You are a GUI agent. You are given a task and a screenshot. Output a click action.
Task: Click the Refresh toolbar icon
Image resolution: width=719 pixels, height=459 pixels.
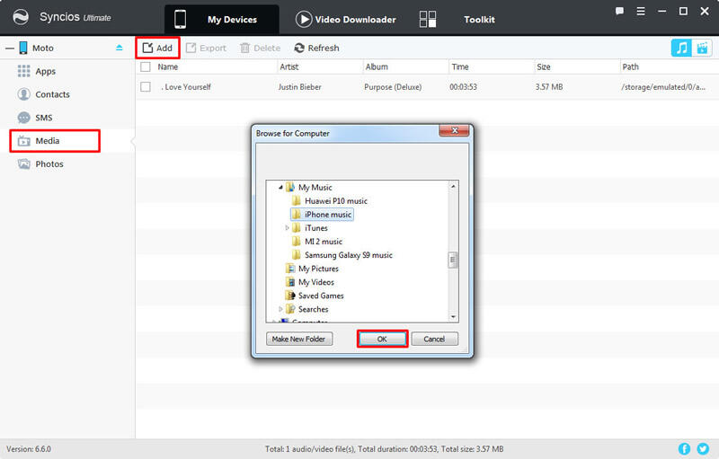coord(316,49)
